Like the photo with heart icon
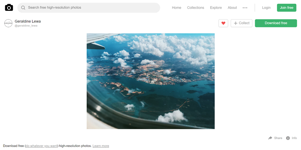Screen dimensions: 301x150 click(x=223, y=23)
